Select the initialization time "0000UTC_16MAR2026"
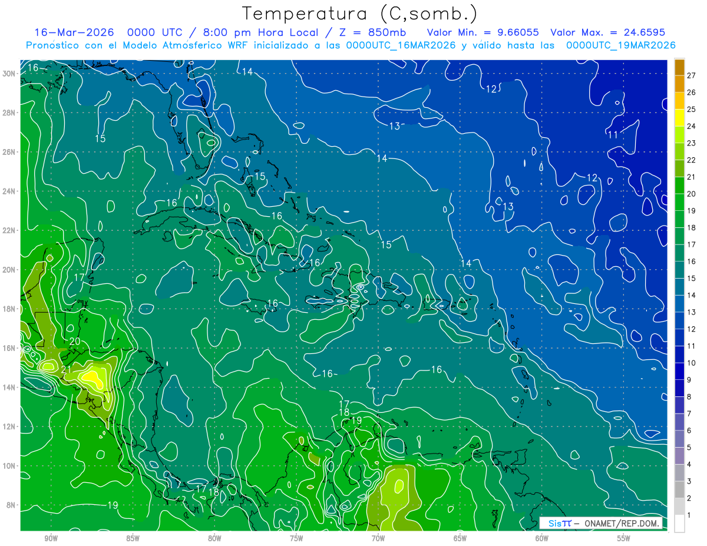 point(401,45)
